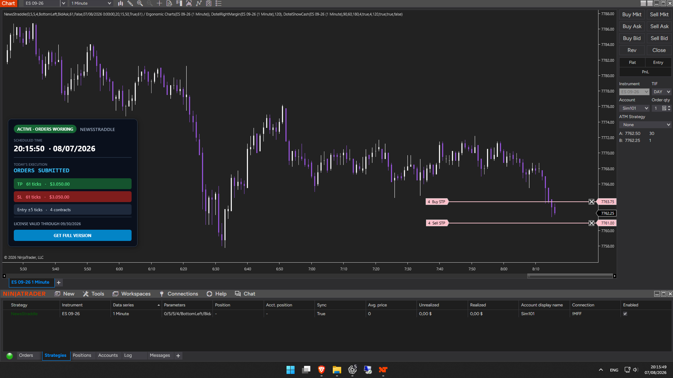Open the strategies line-graph icon
The width and height of the screenshot is (673, 378).
(x=199, y=3)
